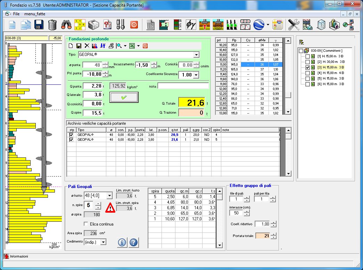Check tree item [2] H: 30,00 m 3 B
363x270 pixels.
(307, 62)
